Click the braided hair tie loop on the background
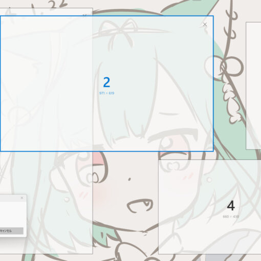The image size is (261, 261). coord(224,68)
